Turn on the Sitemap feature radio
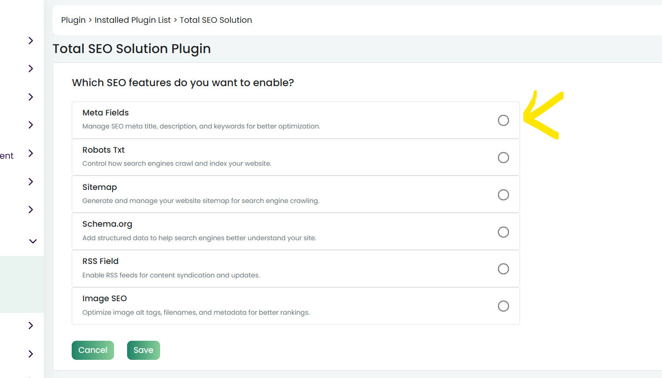The height and width of the screenshot is (378, 662). tap(503, 195)
